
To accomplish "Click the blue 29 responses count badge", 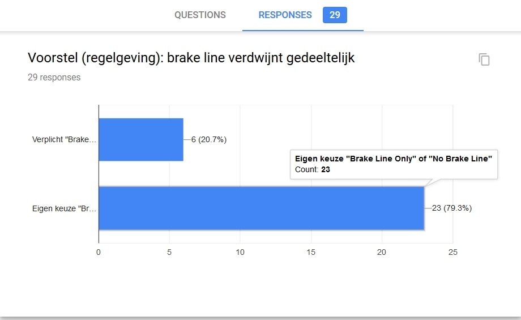I will tap(335, 15).
